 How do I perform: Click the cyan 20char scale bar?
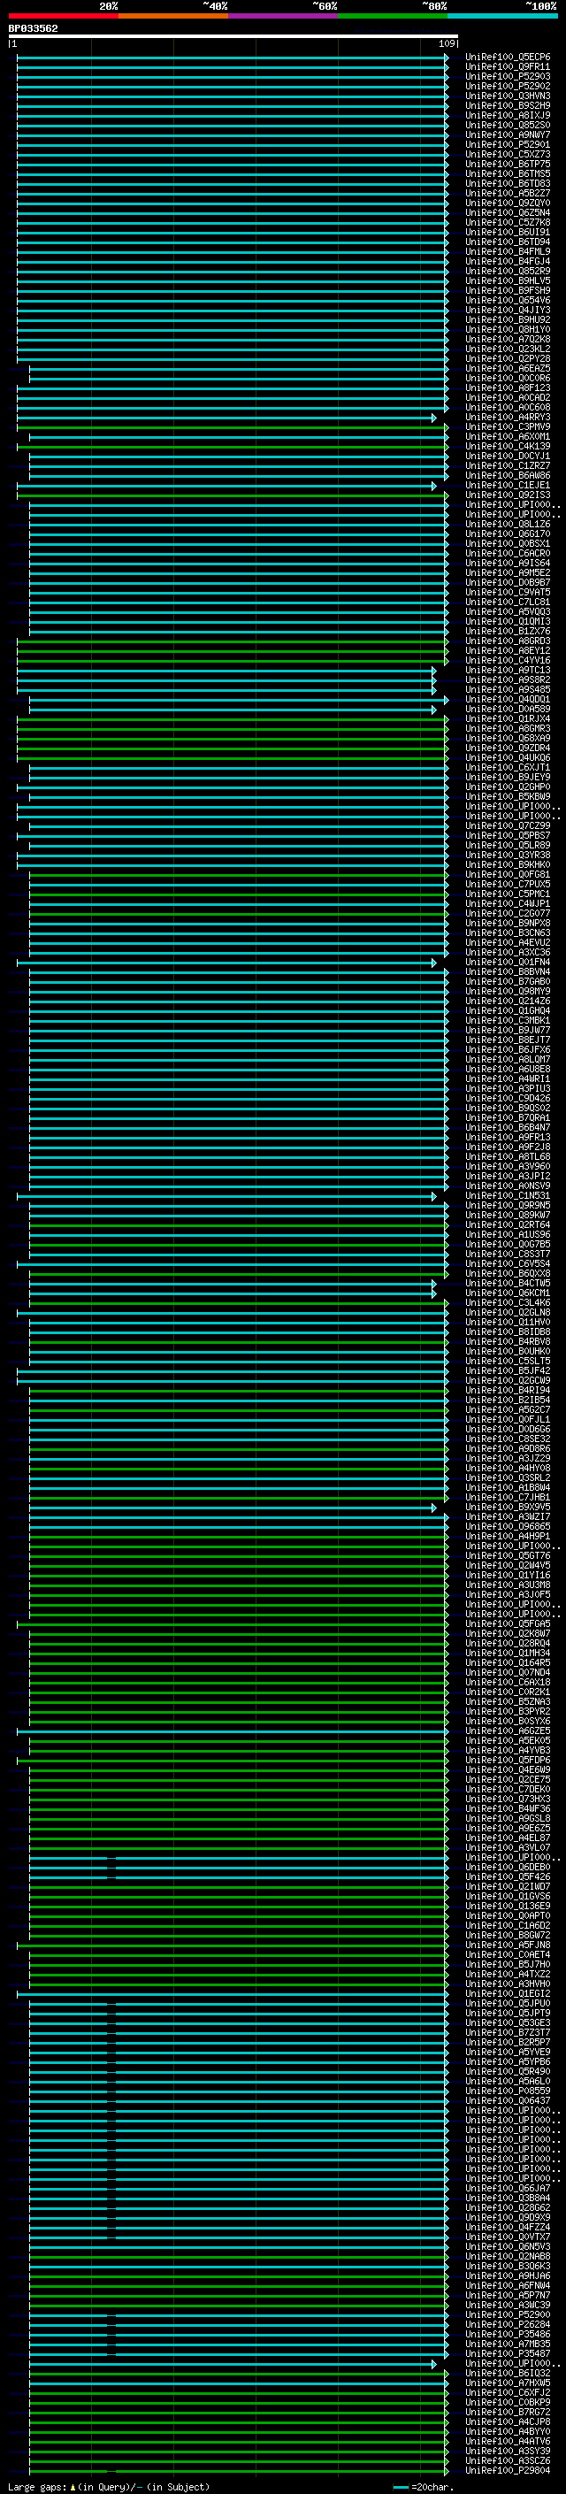[x=401, y=2487]
